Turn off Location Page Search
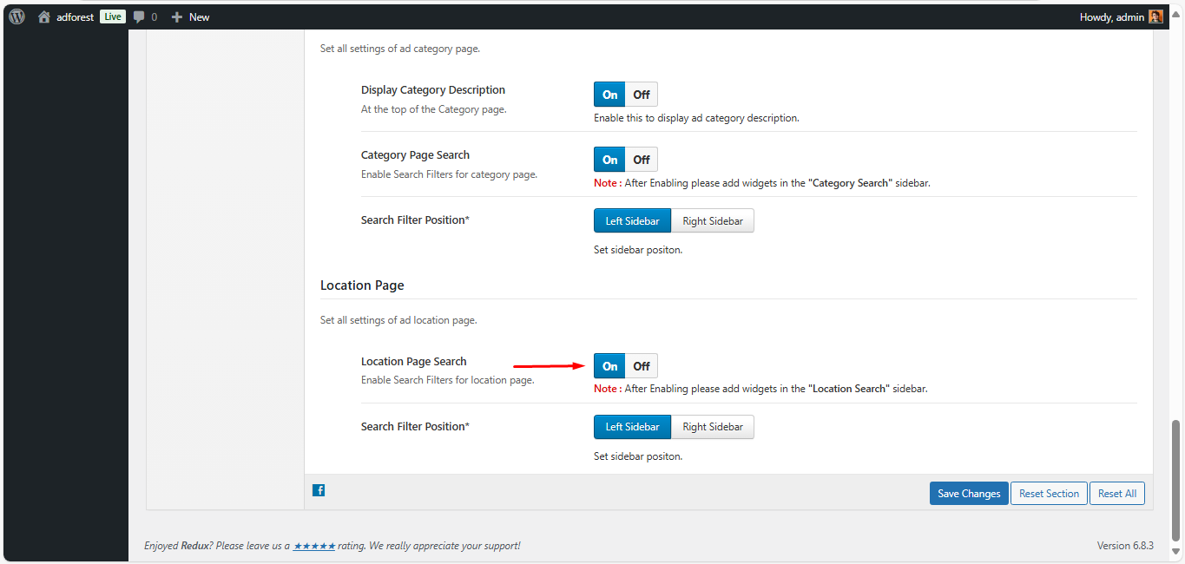Screen dimensions: 1185x564 click(x=641, y=366)
